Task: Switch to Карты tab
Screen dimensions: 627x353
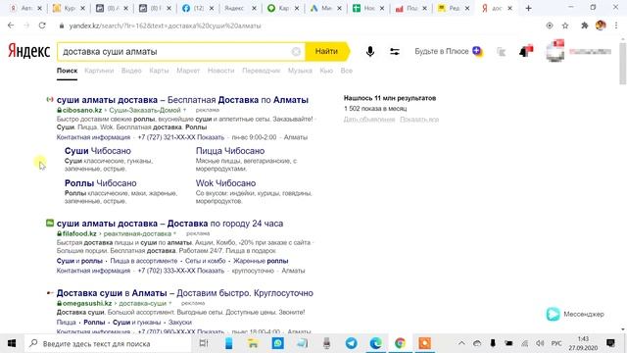Action: pyautogui.click(x=159, y=71)
